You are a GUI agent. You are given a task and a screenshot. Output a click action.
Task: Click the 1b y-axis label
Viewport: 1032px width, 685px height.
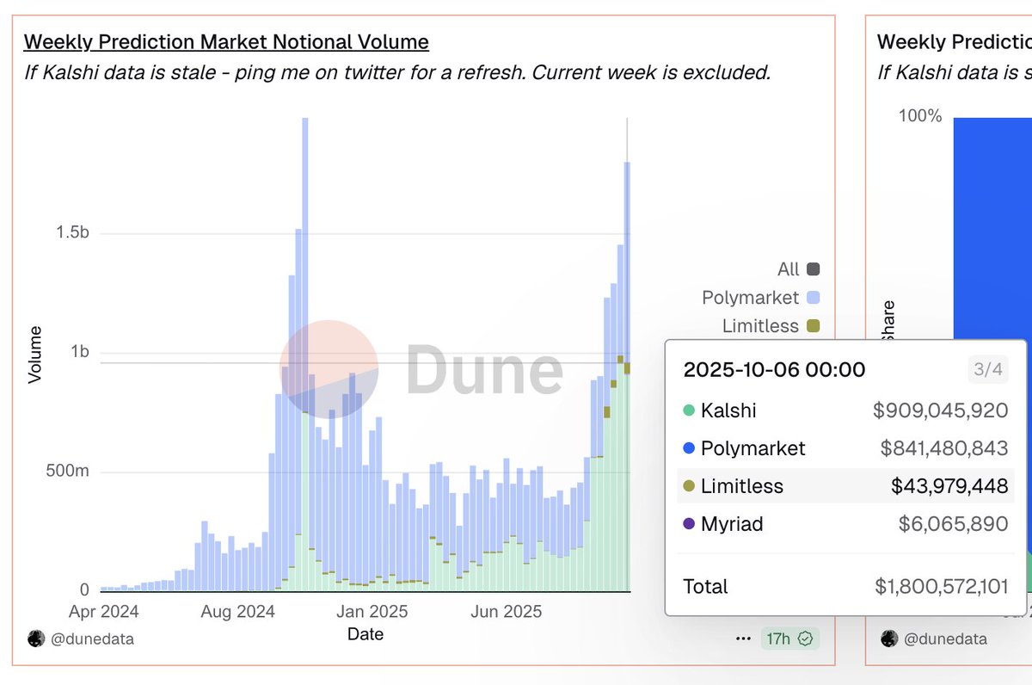click(x=79, y=353)
